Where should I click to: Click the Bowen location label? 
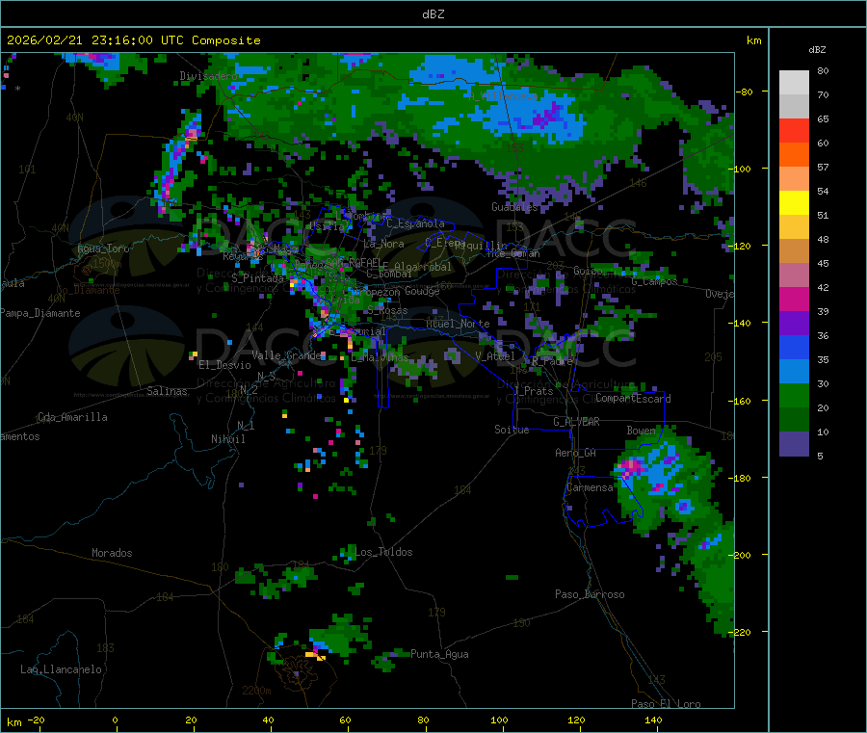pos(641,430)
